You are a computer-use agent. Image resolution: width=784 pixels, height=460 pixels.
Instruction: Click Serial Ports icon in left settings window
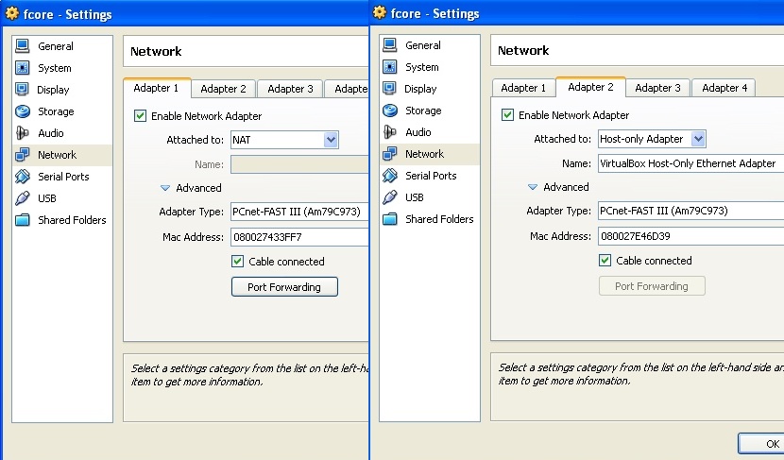pos(23,176)
